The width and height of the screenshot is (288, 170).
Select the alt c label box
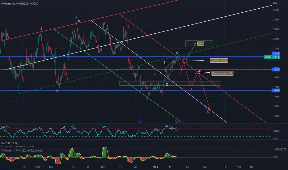(200, 44)
